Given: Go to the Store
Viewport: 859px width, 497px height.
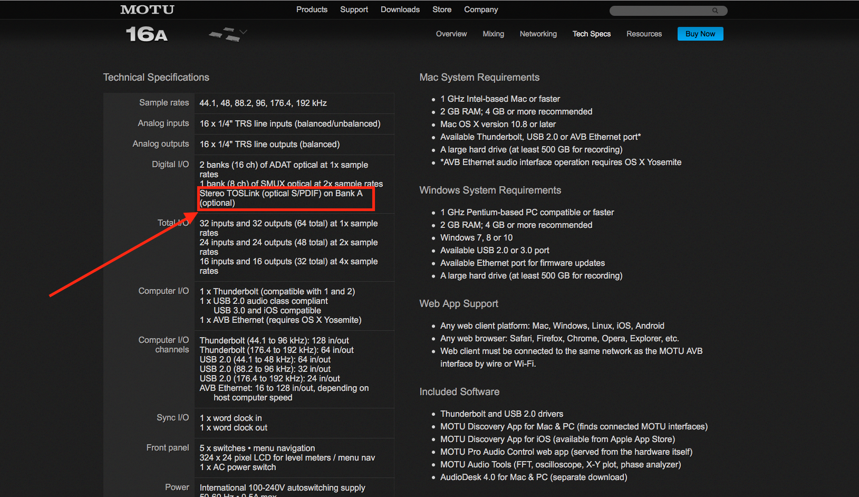Looking at the screenshot, I should point(442,9).
